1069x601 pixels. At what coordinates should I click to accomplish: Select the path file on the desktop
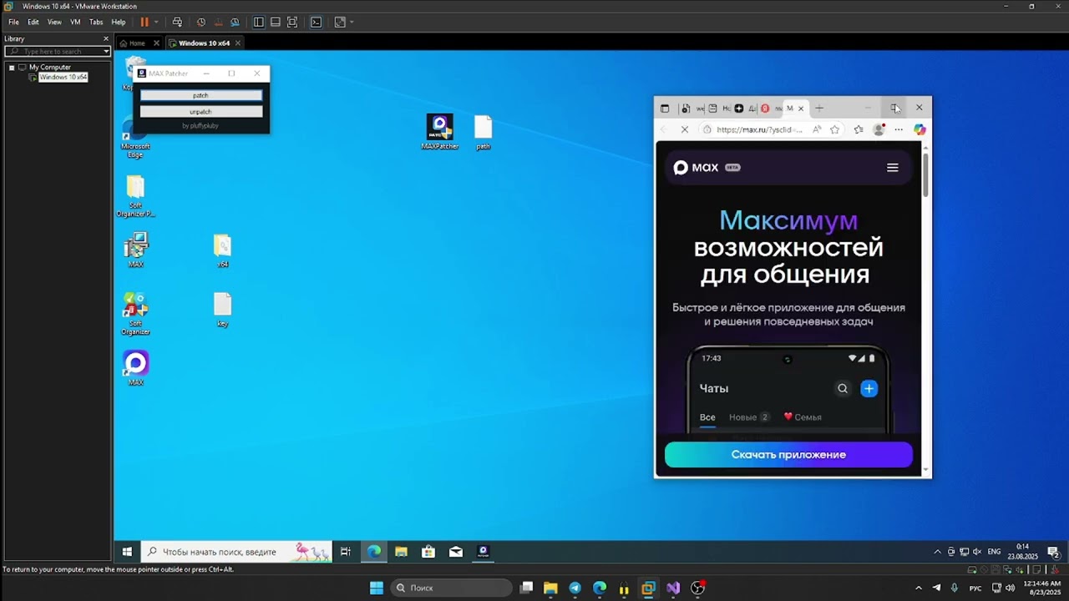pos(484,133)
